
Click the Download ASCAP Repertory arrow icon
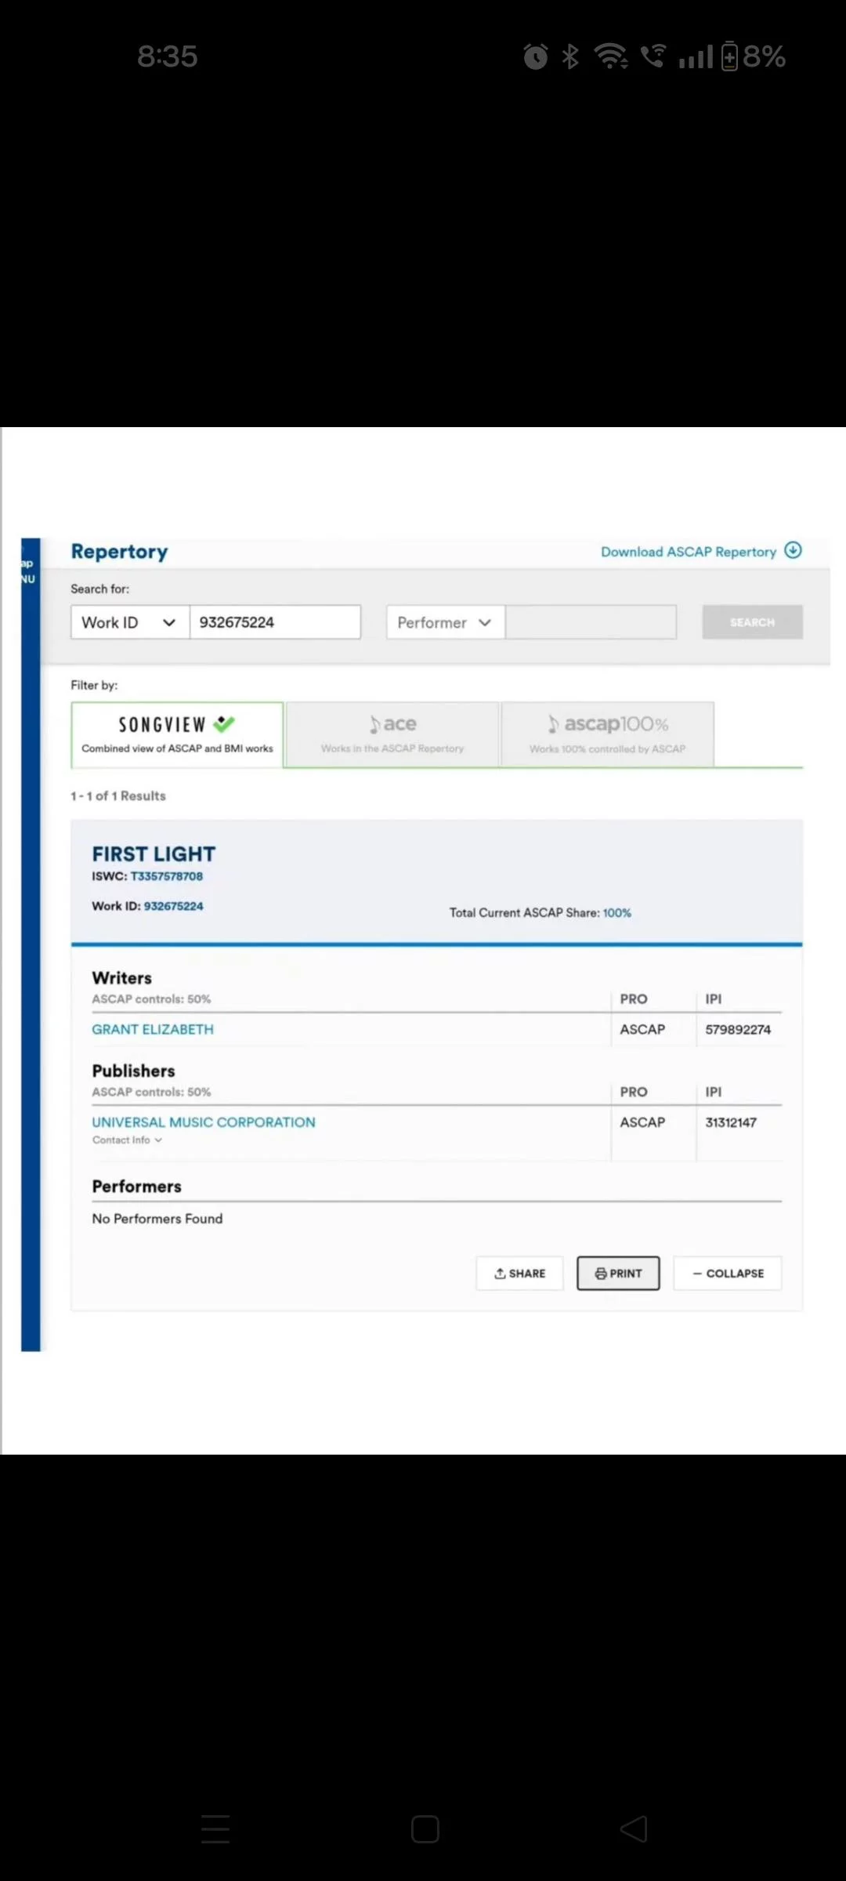coord(793,550)
